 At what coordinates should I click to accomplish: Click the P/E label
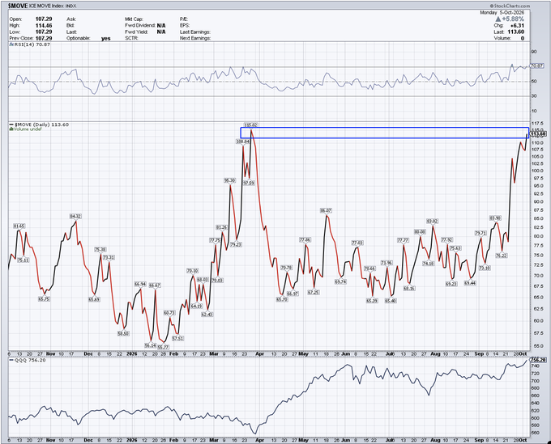tap(184, 19)
